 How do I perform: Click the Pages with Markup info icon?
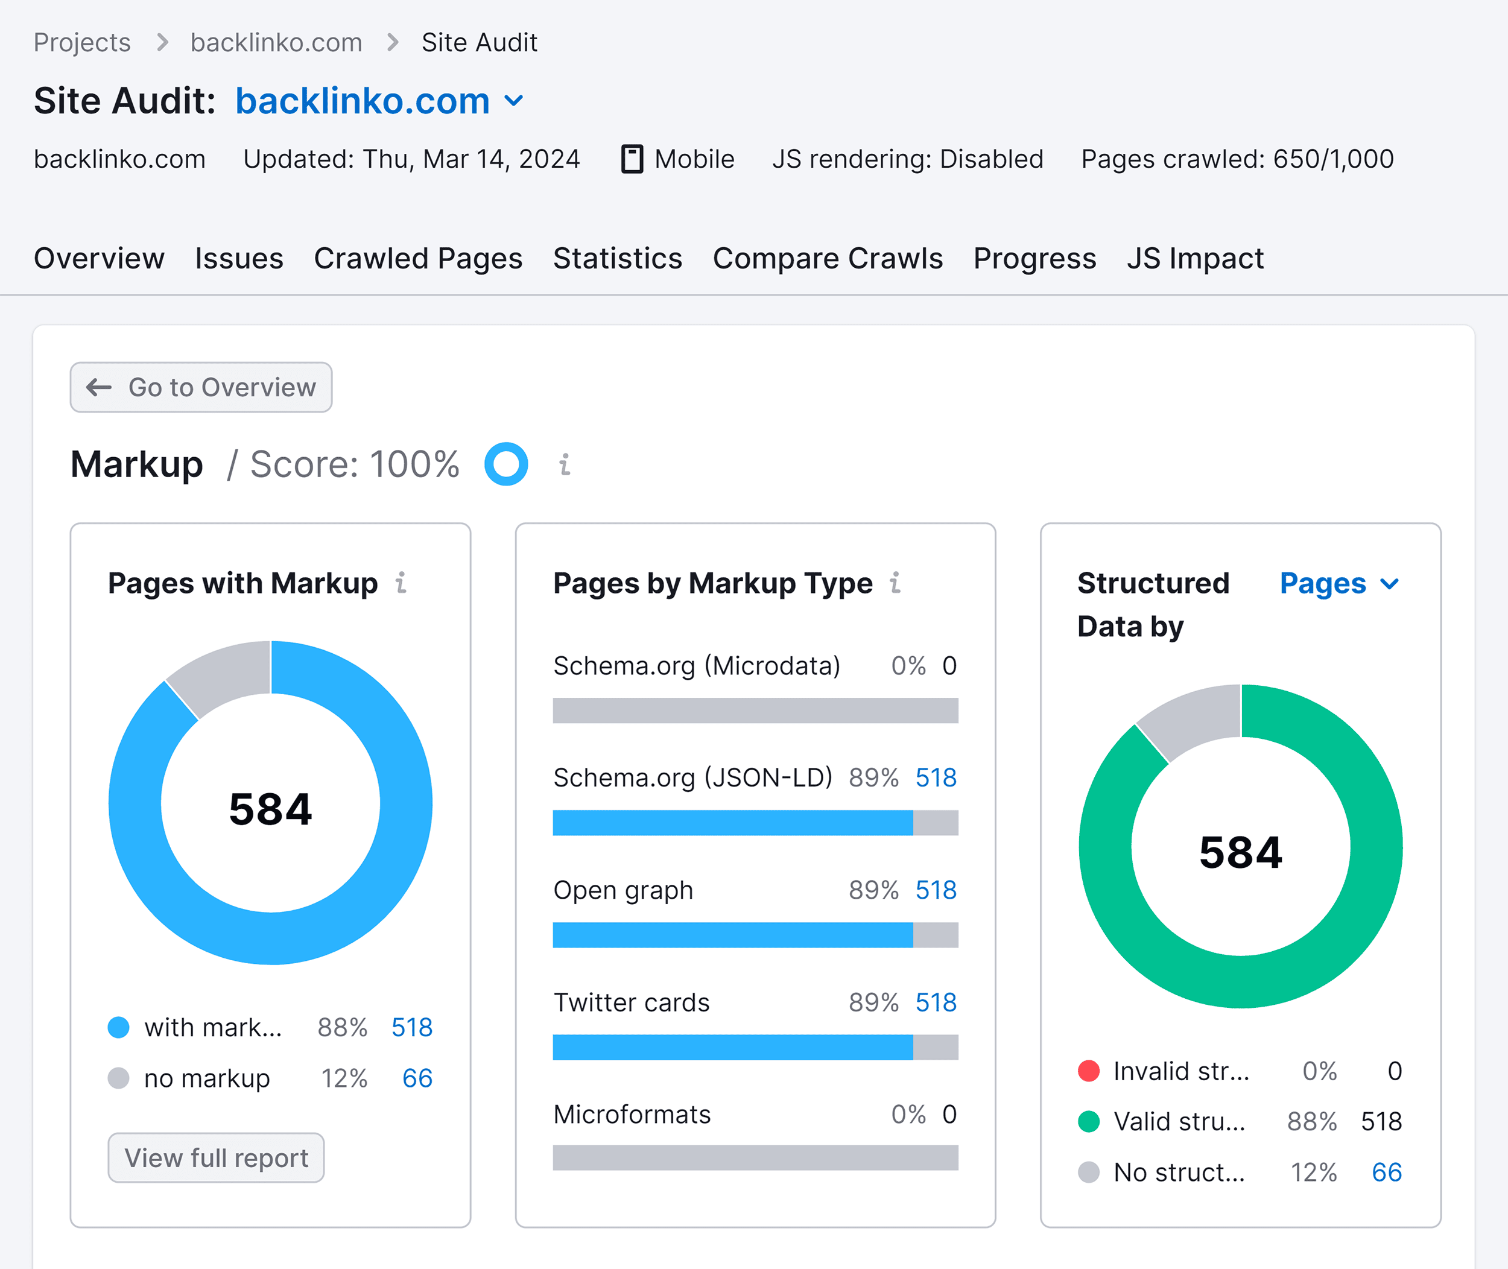point(402,583)
